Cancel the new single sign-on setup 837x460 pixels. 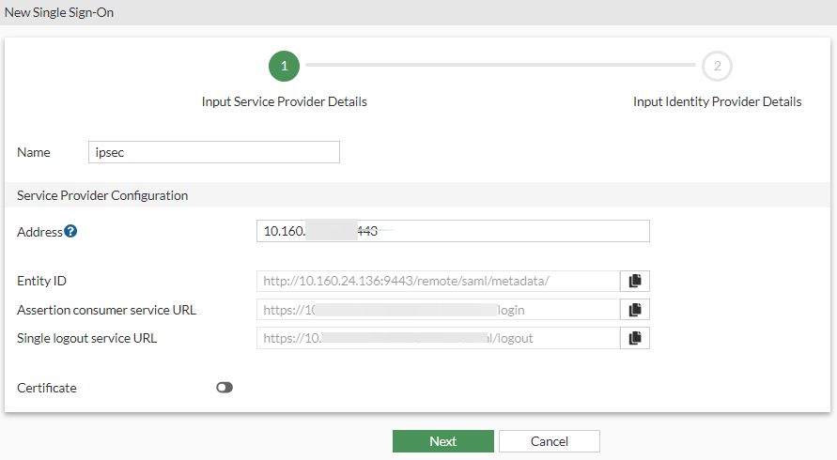[x=549, y=441]
